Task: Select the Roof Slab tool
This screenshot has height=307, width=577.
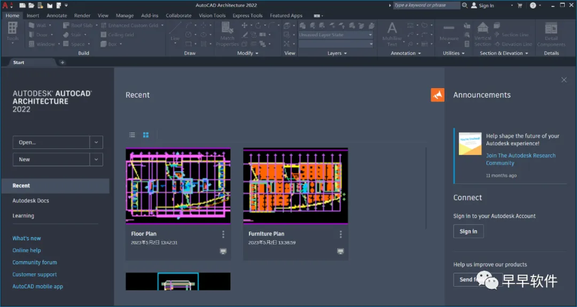Action: pos(79,26)
